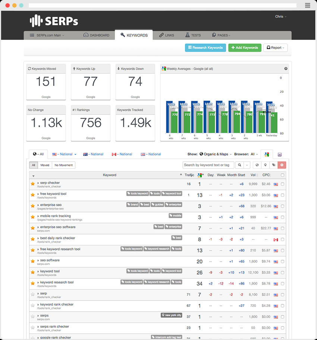
Task: Click the tags filter icon button
Action: tap(274, 165)
